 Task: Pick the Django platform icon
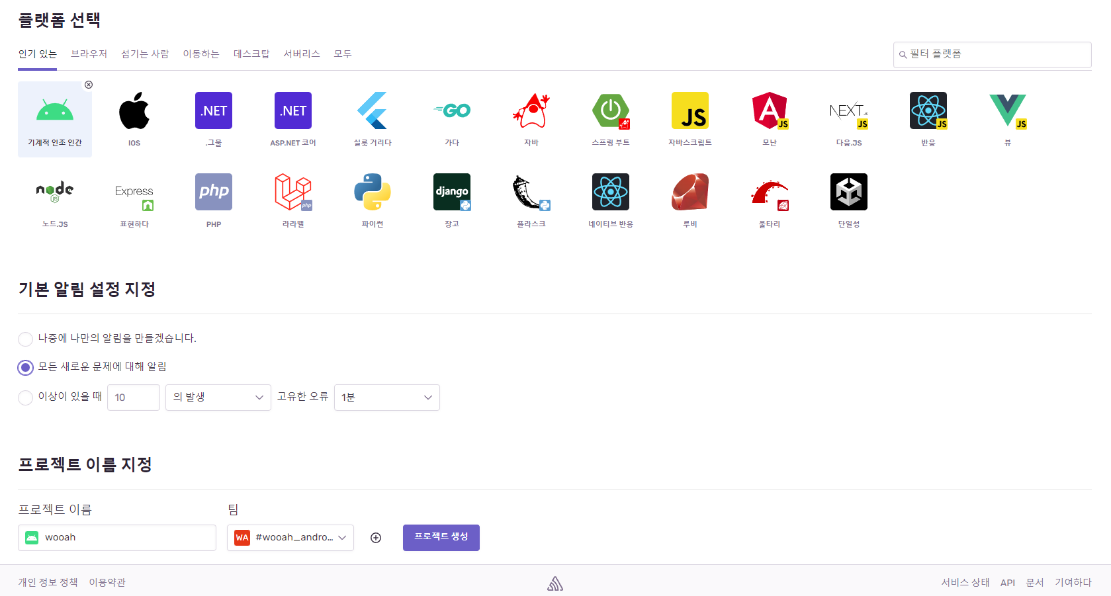pos(452,192)
